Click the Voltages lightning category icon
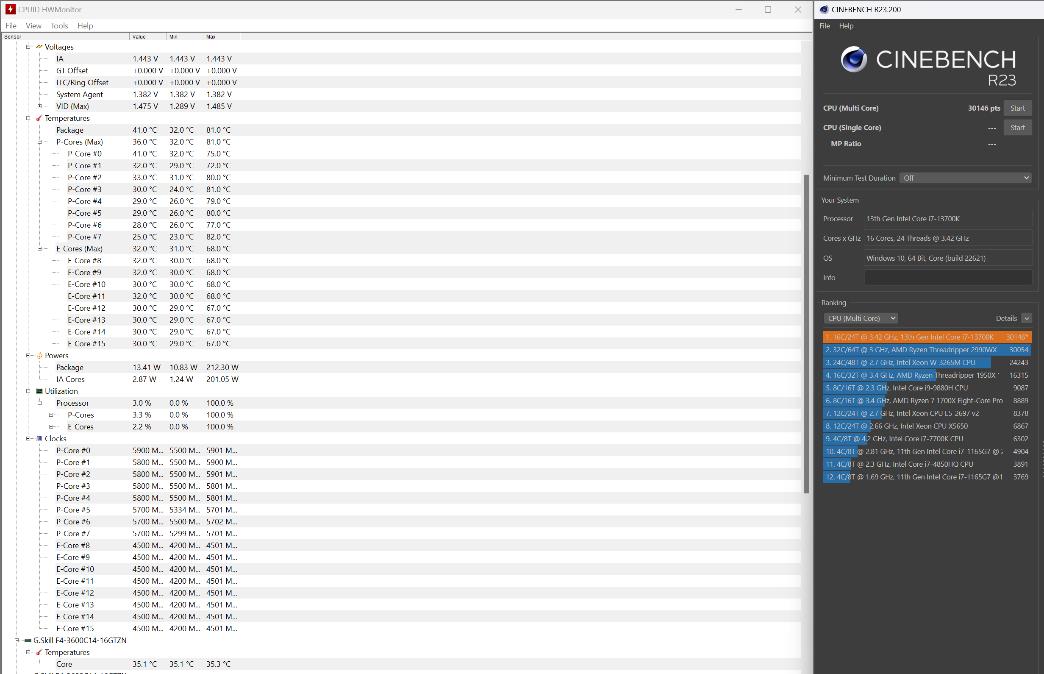1044x674 pixels. [39, 47]
